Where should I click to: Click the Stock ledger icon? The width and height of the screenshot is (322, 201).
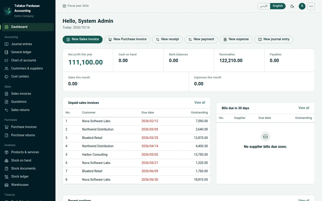(6, 177)
